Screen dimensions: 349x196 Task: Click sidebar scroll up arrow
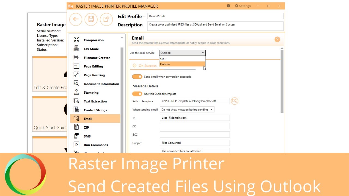click(122, 38)
